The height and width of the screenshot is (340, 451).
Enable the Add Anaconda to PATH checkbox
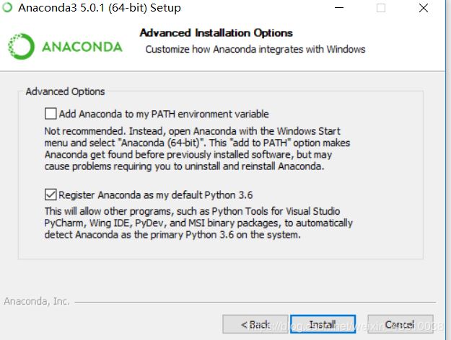(x=50, y=114)
